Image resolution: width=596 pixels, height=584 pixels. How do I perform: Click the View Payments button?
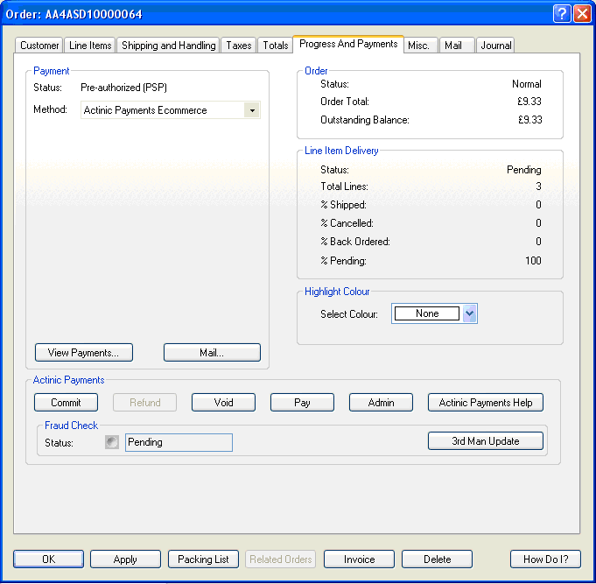tap(83, 353)
